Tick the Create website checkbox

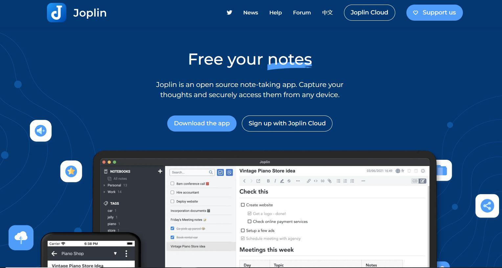(x=243, y=205)
